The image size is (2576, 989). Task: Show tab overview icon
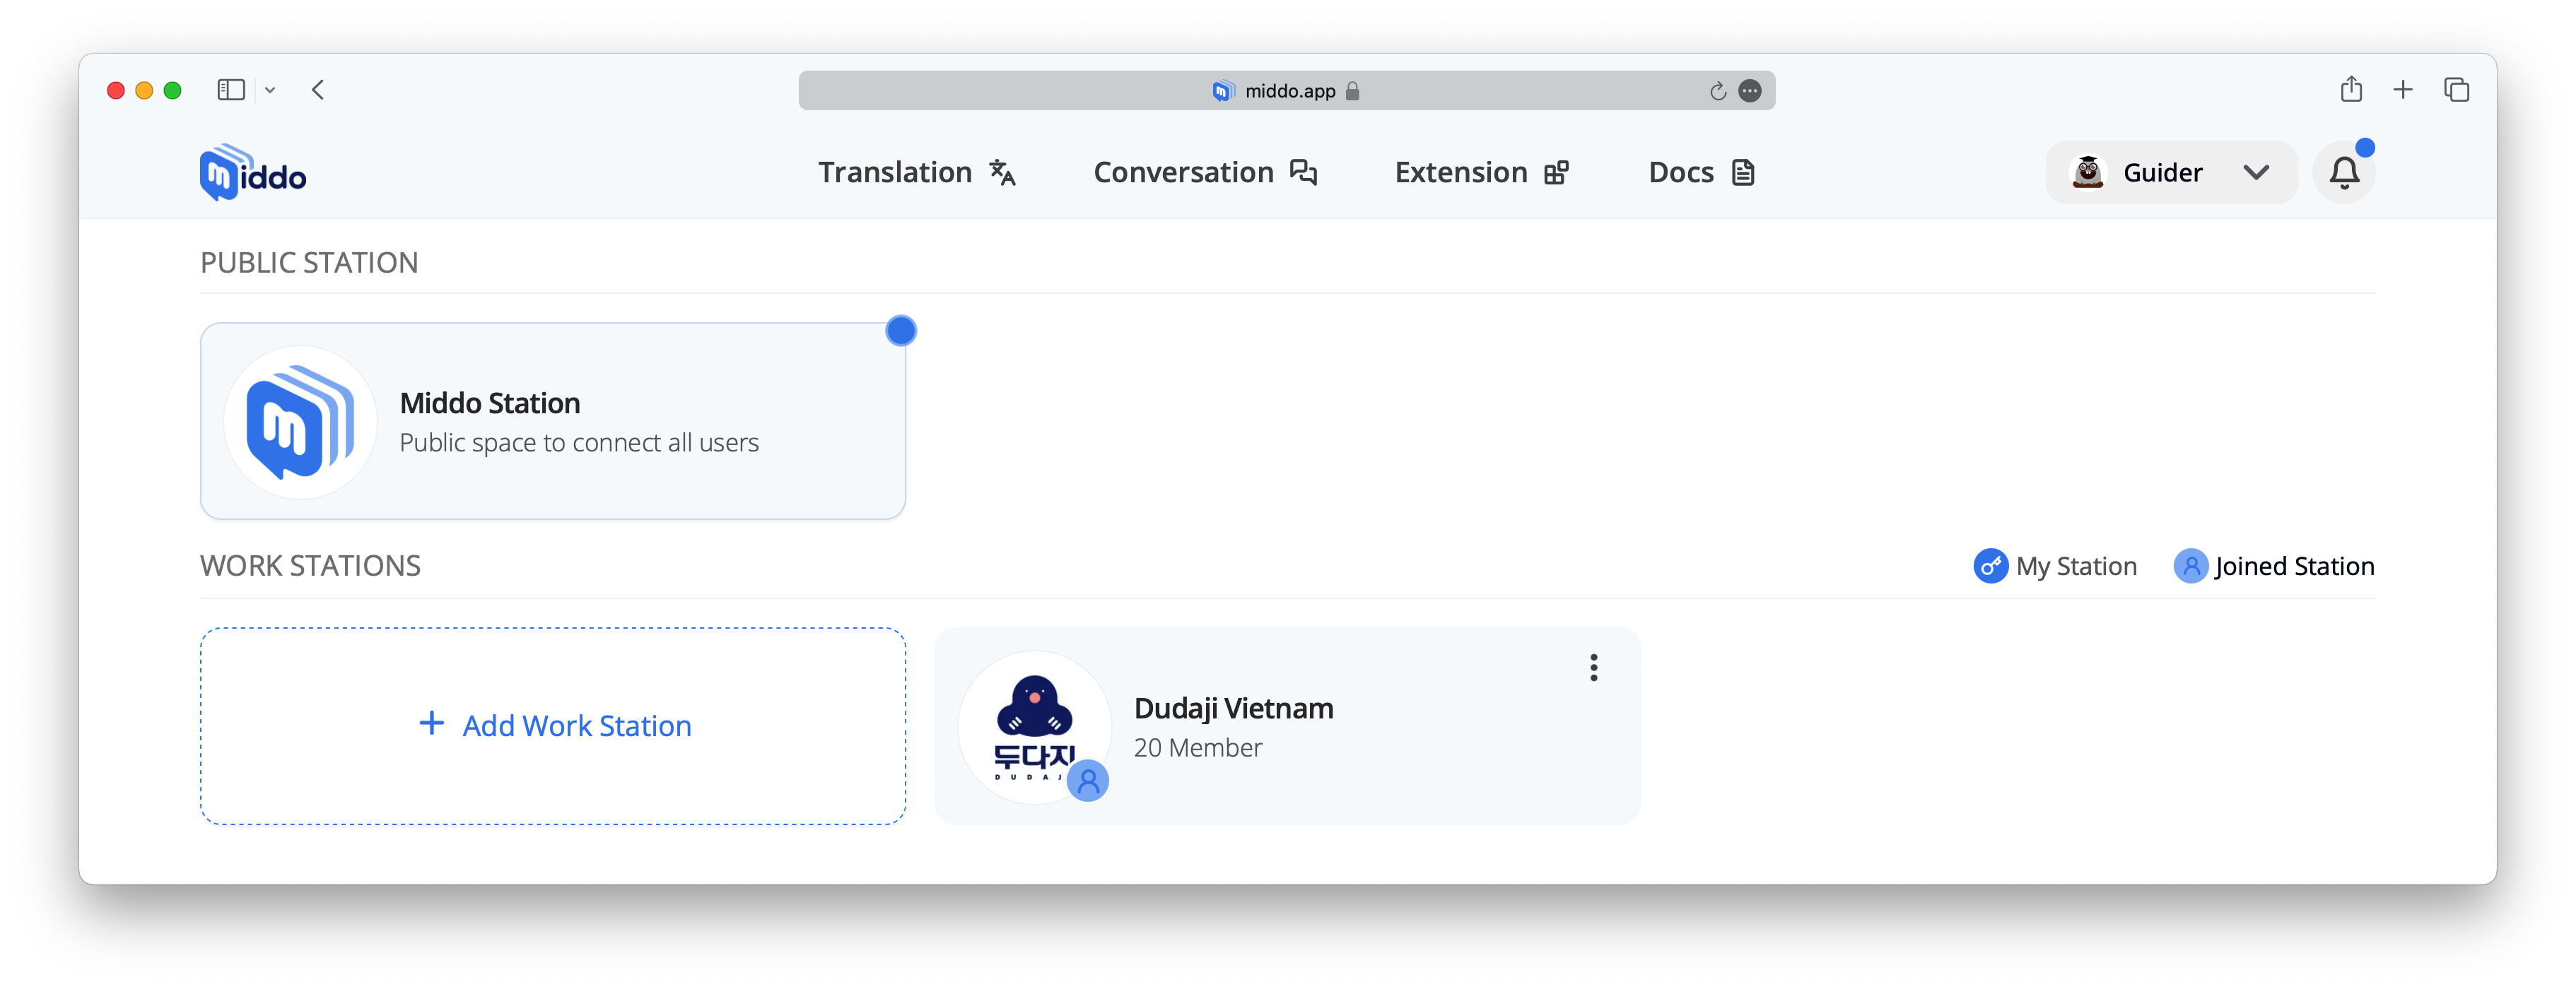[2456, 90]
